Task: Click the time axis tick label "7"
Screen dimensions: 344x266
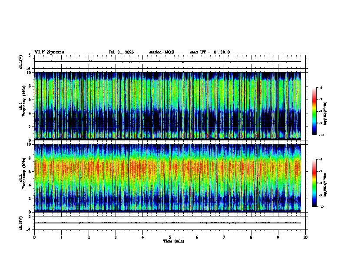Action: pyautogui.click(x=224, y=237)
